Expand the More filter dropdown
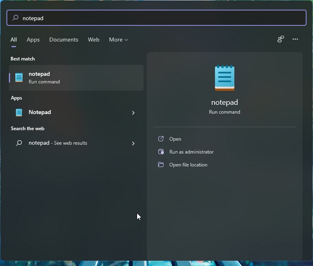313x266 pixels. [x=118, y=39]
